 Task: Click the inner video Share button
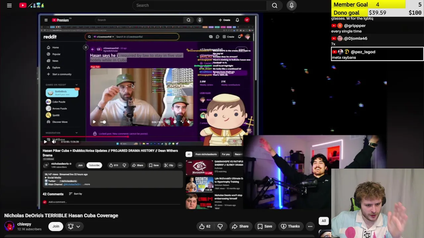point(137,165)
